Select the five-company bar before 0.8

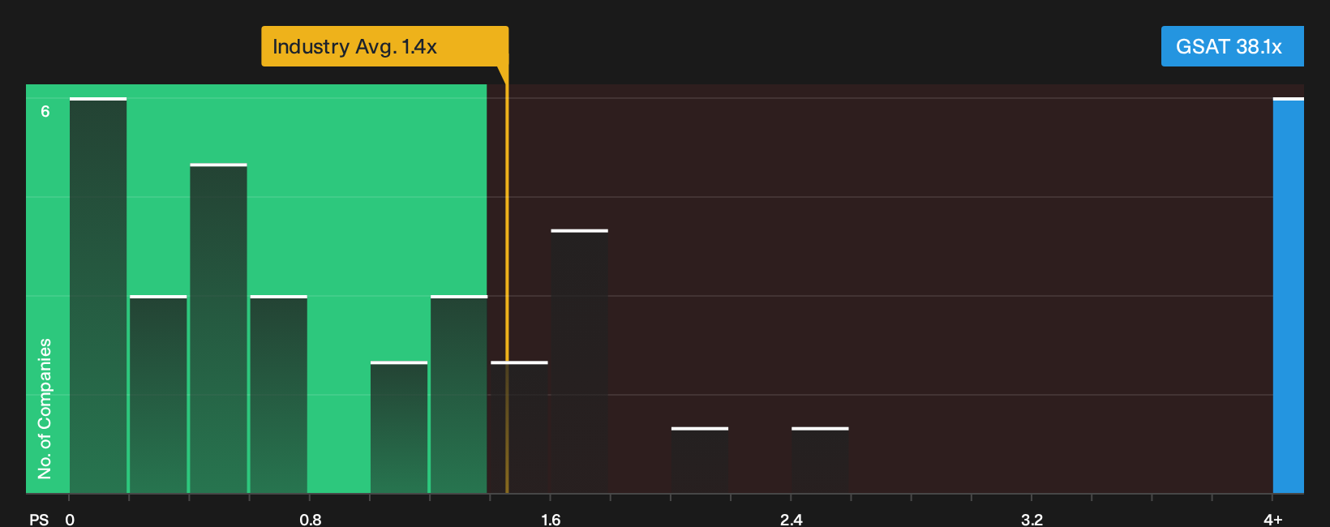[x=218, y=328]
